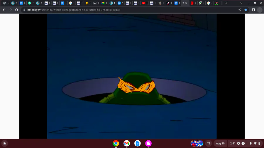Click the forward navigation arrow
Viewport: 264px width, 148px height.
(x=11, y=10)
